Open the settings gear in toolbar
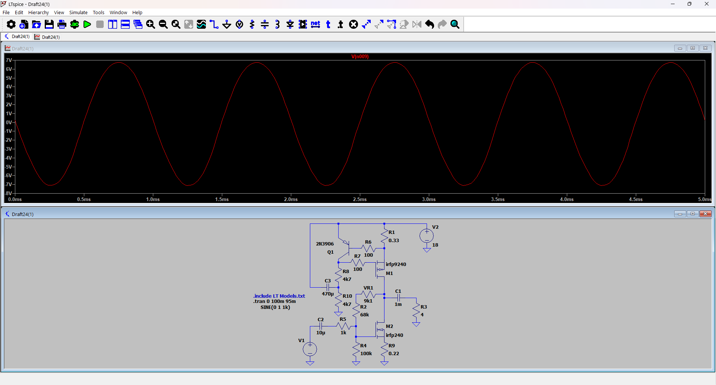 coord(11,25)
